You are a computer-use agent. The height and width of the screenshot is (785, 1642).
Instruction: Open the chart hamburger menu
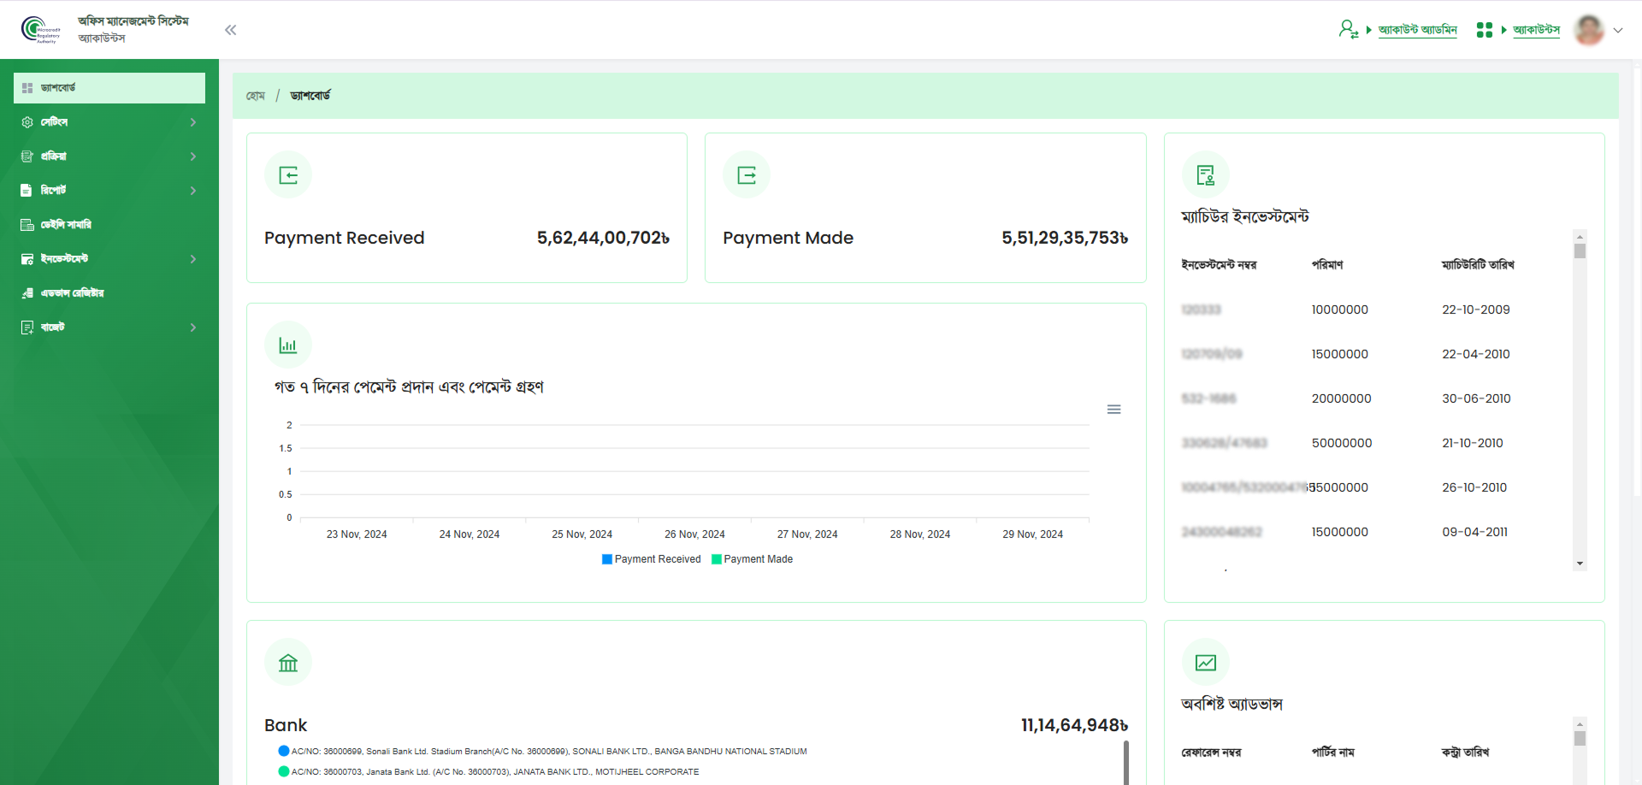[x=1114, y=410]
